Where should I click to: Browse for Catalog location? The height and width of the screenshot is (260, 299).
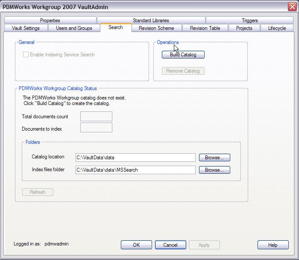[214, 158]
